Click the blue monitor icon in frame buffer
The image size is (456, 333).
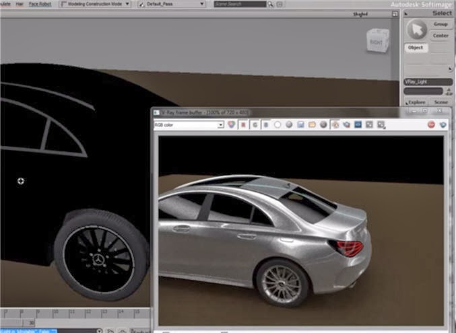pyautogui.click(x=358, y=124)
